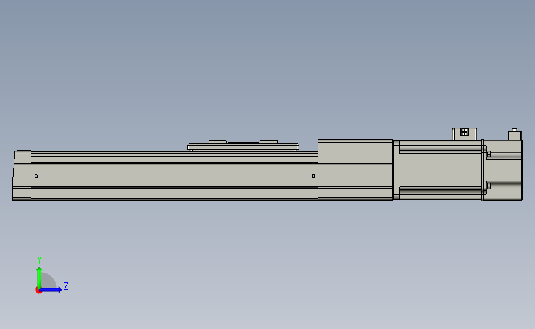Pick the small hole near left end of rail

pos(36,176)
